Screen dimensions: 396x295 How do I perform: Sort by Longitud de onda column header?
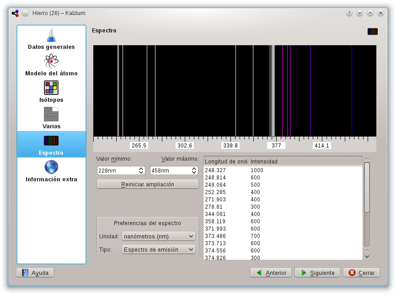226,161
